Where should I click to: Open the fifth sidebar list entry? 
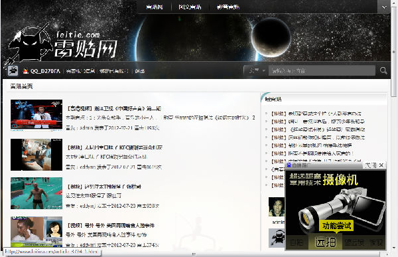[311, 145]
